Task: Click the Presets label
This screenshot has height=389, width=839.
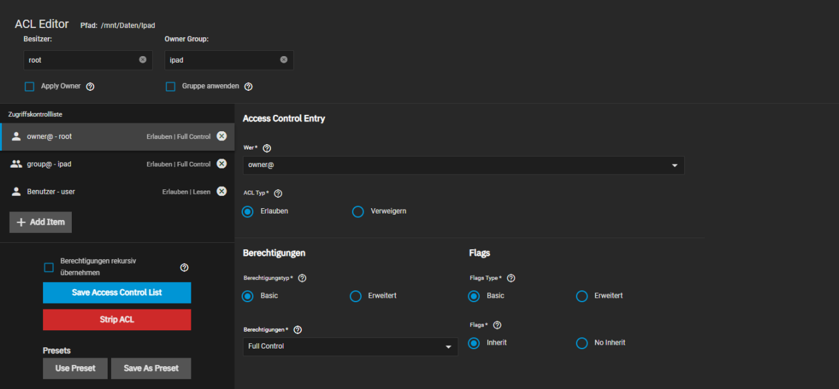Action: [57, 350]
